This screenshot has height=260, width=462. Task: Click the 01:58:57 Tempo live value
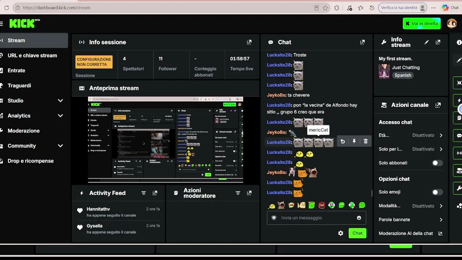(240, 59)
